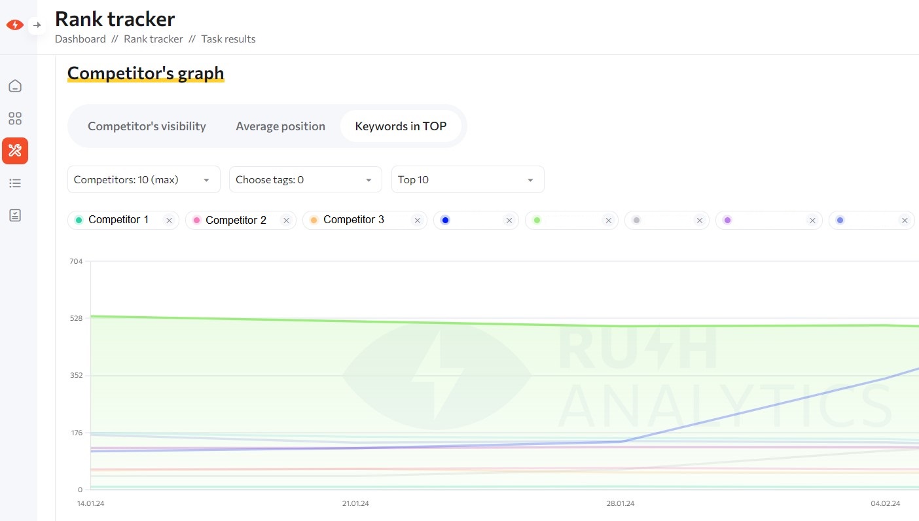Remove the dark blue dot competitor chip
919x521 pixels.
(x=509, y=221)
